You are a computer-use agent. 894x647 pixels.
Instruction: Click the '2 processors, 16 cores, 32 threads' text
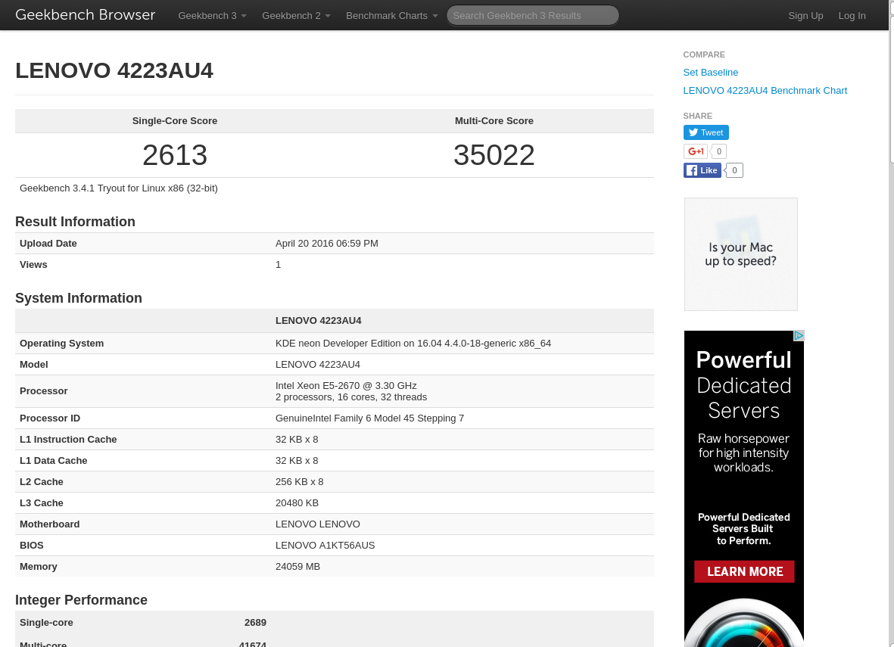tap(351, 397)
